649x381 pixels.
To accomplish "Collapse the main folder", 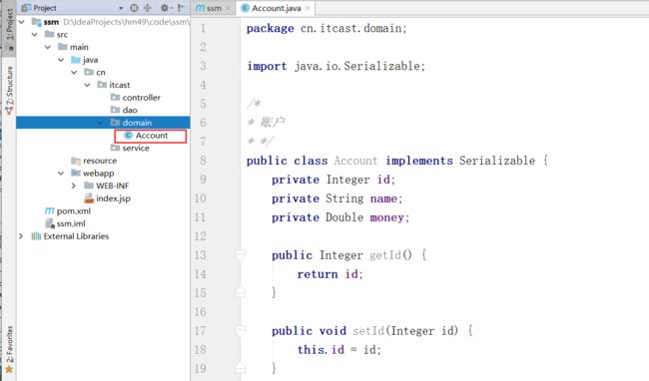I will (48, 47).
